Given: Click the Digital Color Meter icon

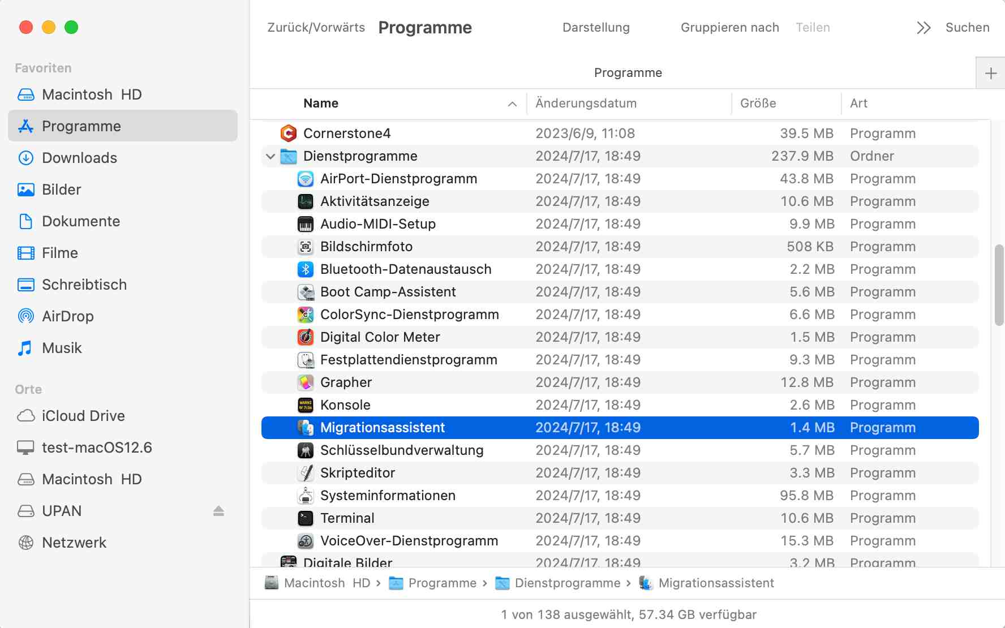Looking at the screenshot, I should 306,337.
